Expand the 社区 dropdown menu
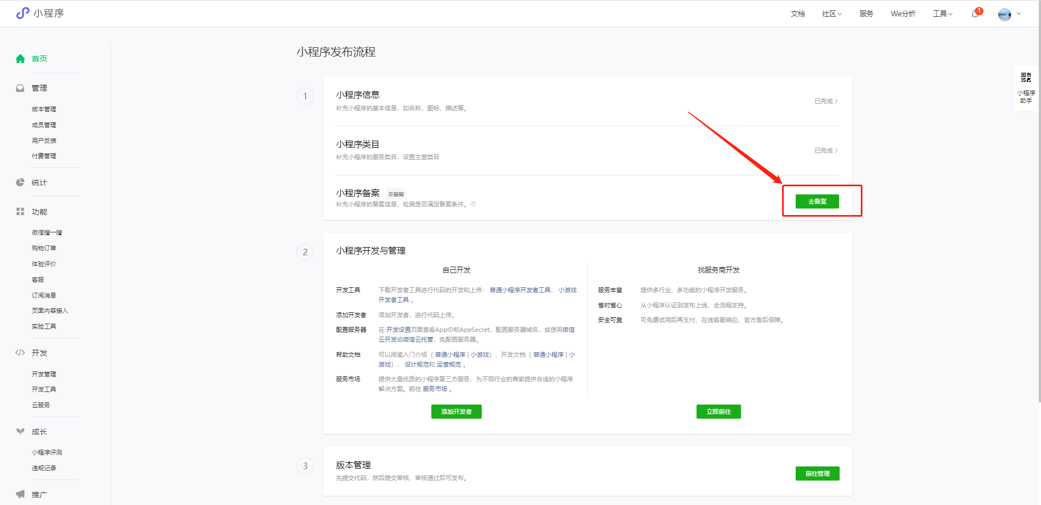Screen dimensions: 1041x505 point(831,14)
